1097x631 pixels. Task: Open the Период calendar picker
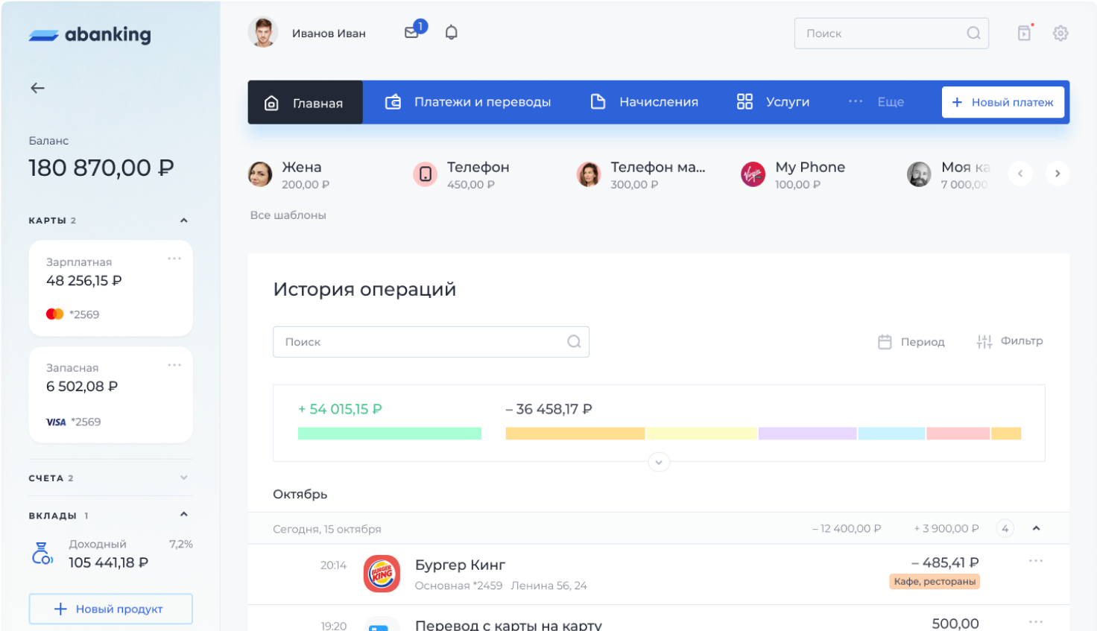(911, 342)
